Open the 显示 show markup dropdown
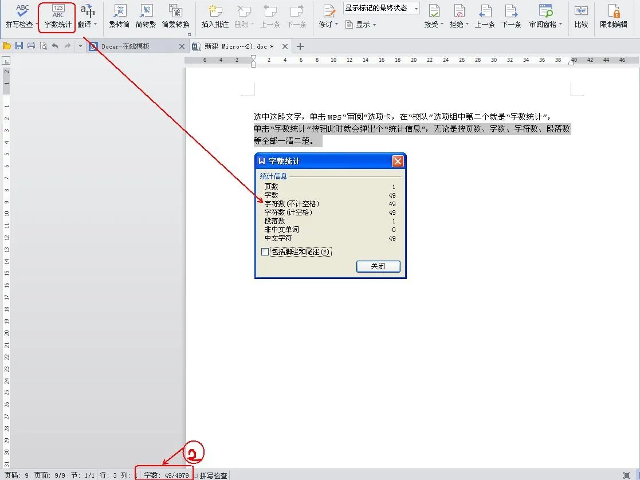This screenshot has height=480, width=640. pos(361,24)
